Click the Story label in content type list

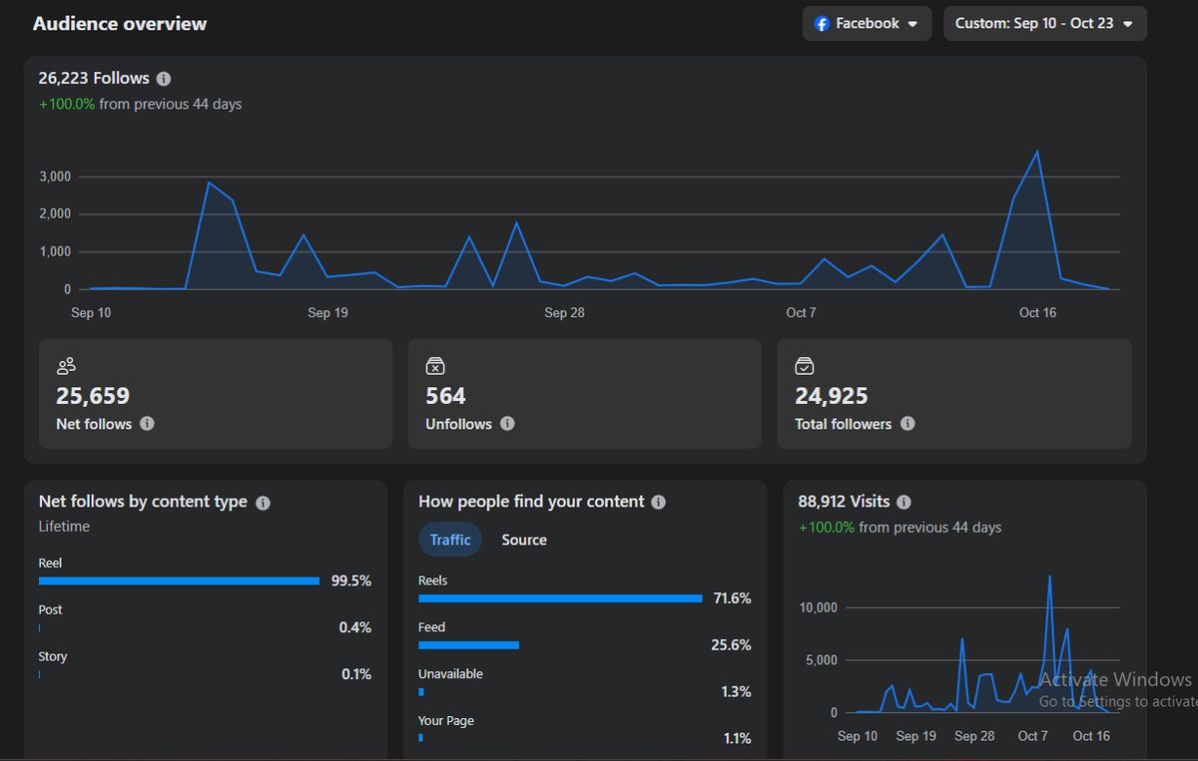pyautogui.click(x=53, y=656)
